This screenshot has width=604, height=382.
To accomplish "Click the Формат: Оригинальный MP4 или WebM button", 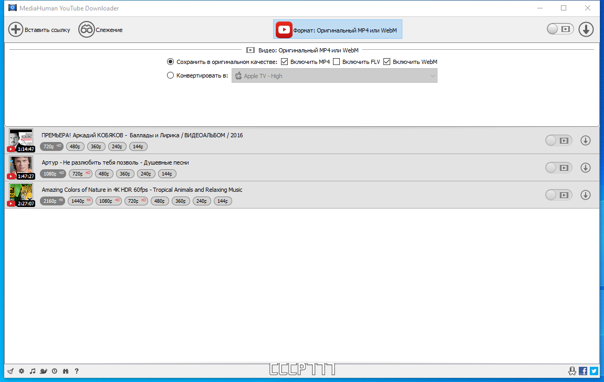I will [337, 29].
